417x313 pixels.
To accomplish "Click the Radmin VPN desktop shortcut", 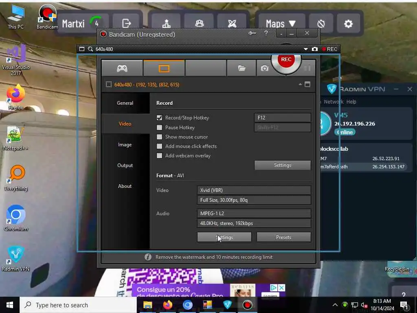I will point(16,259).
